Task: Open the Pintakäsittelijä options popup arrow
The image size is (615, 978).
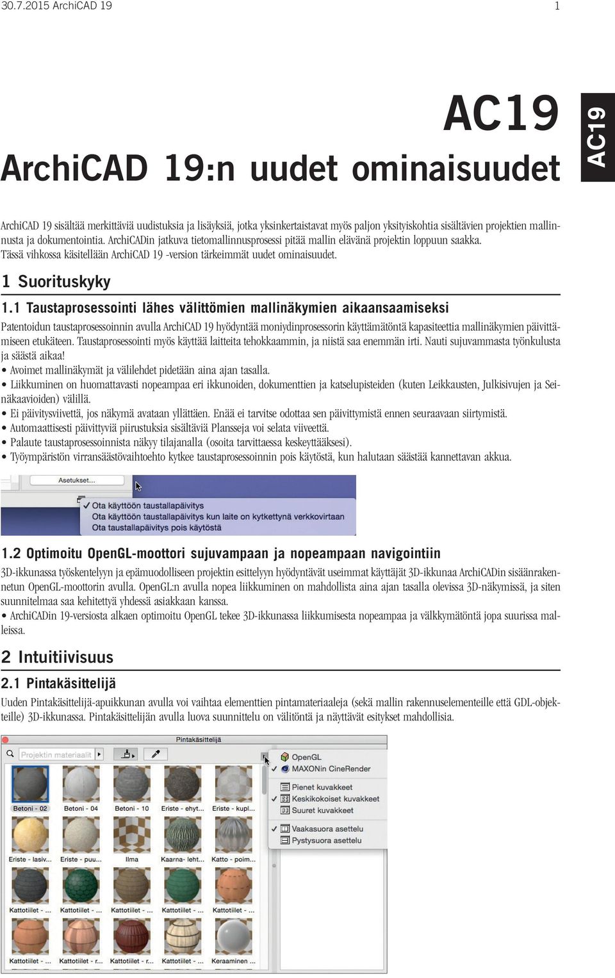Action: coord(265,757)
